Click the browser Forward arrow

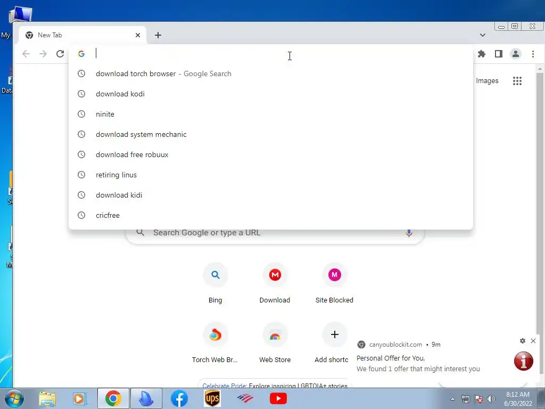[x=43, y=54]
